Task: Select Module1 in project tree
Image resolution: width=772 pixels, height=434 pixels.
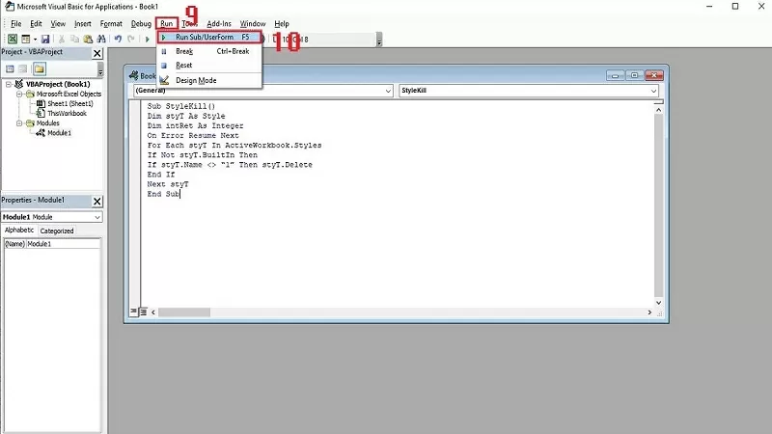Action: [x=59, y=133]
